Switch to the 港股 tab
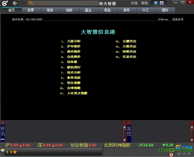Viewport: 194px width, 157px height. [x=50, y=10]
